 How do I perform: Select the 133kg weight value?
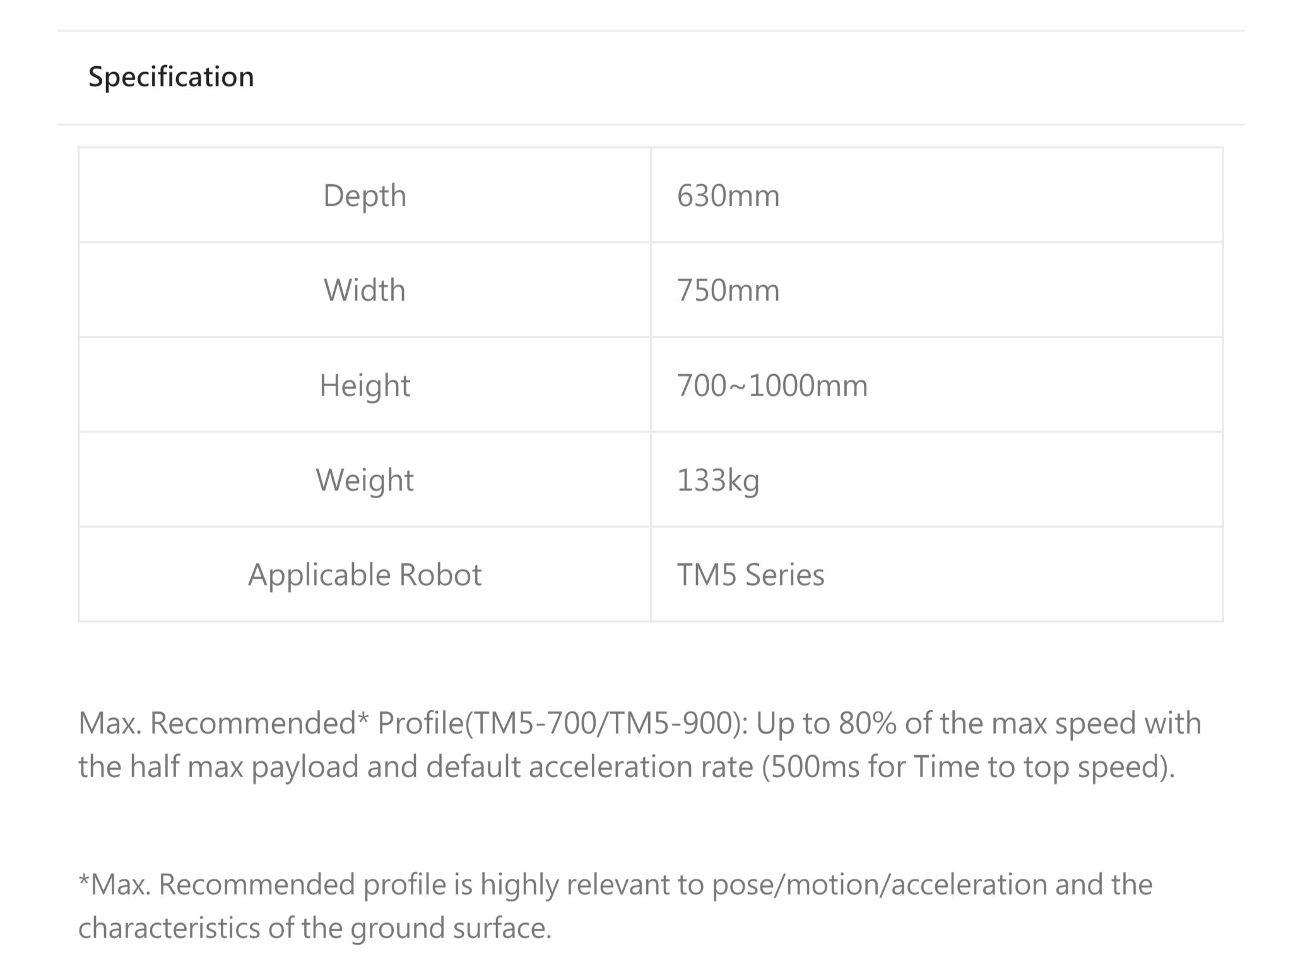718,480
